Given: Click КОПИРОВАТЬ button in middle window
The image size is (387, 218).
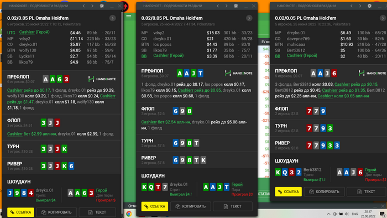Looking at the screenshot, I should (x=191, y=206).
